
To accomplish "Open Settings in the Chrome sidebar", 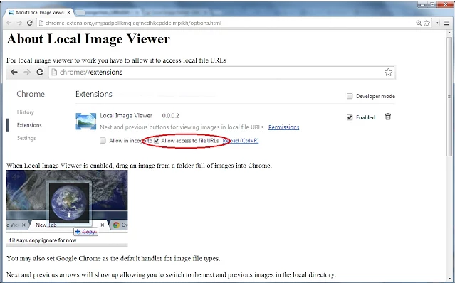I will click(26, 138).
